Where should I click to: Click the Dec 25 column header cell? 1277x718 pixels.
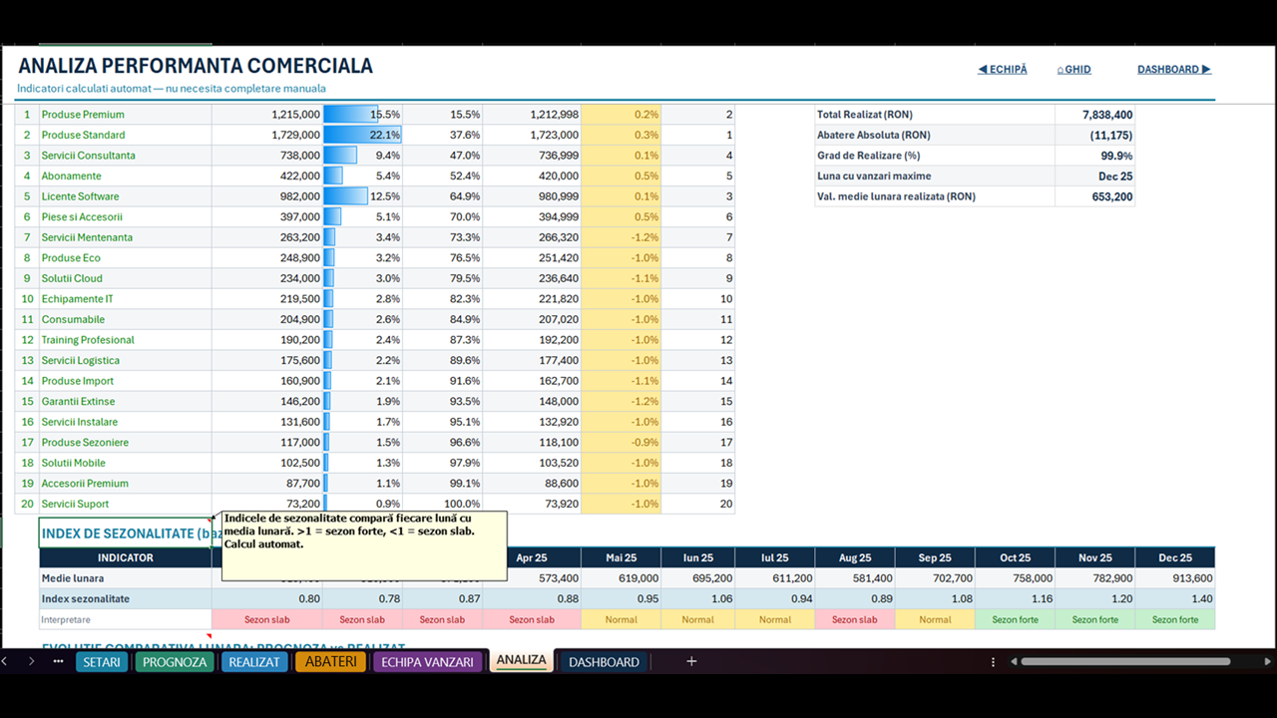coord(1175,557)
